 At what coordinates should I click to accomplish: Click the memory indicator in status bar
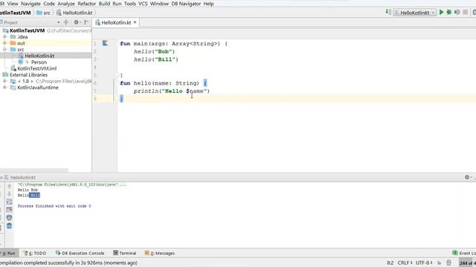(468, 263)
